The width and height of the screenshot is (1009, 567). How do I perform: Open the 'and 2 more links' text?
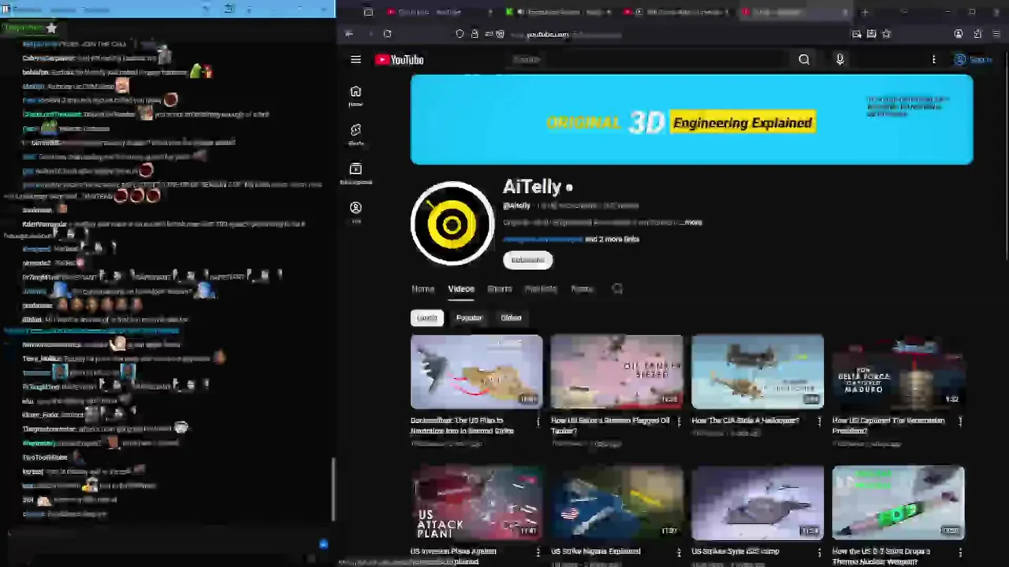[612, 239]
